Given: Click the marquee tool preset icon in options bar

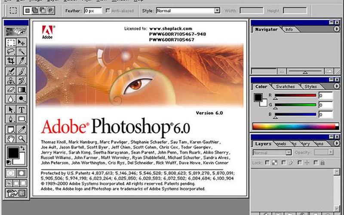Looking at the screenshot, I should (13, 10).
